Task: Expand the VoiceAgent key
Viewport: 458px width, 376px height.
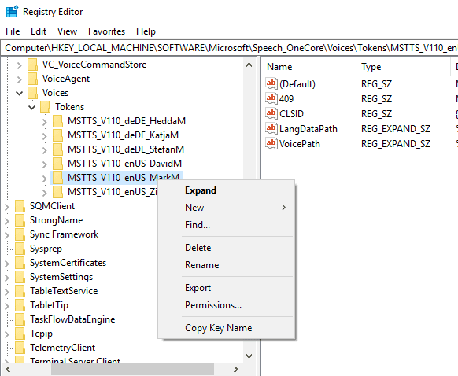Action: 19,79
